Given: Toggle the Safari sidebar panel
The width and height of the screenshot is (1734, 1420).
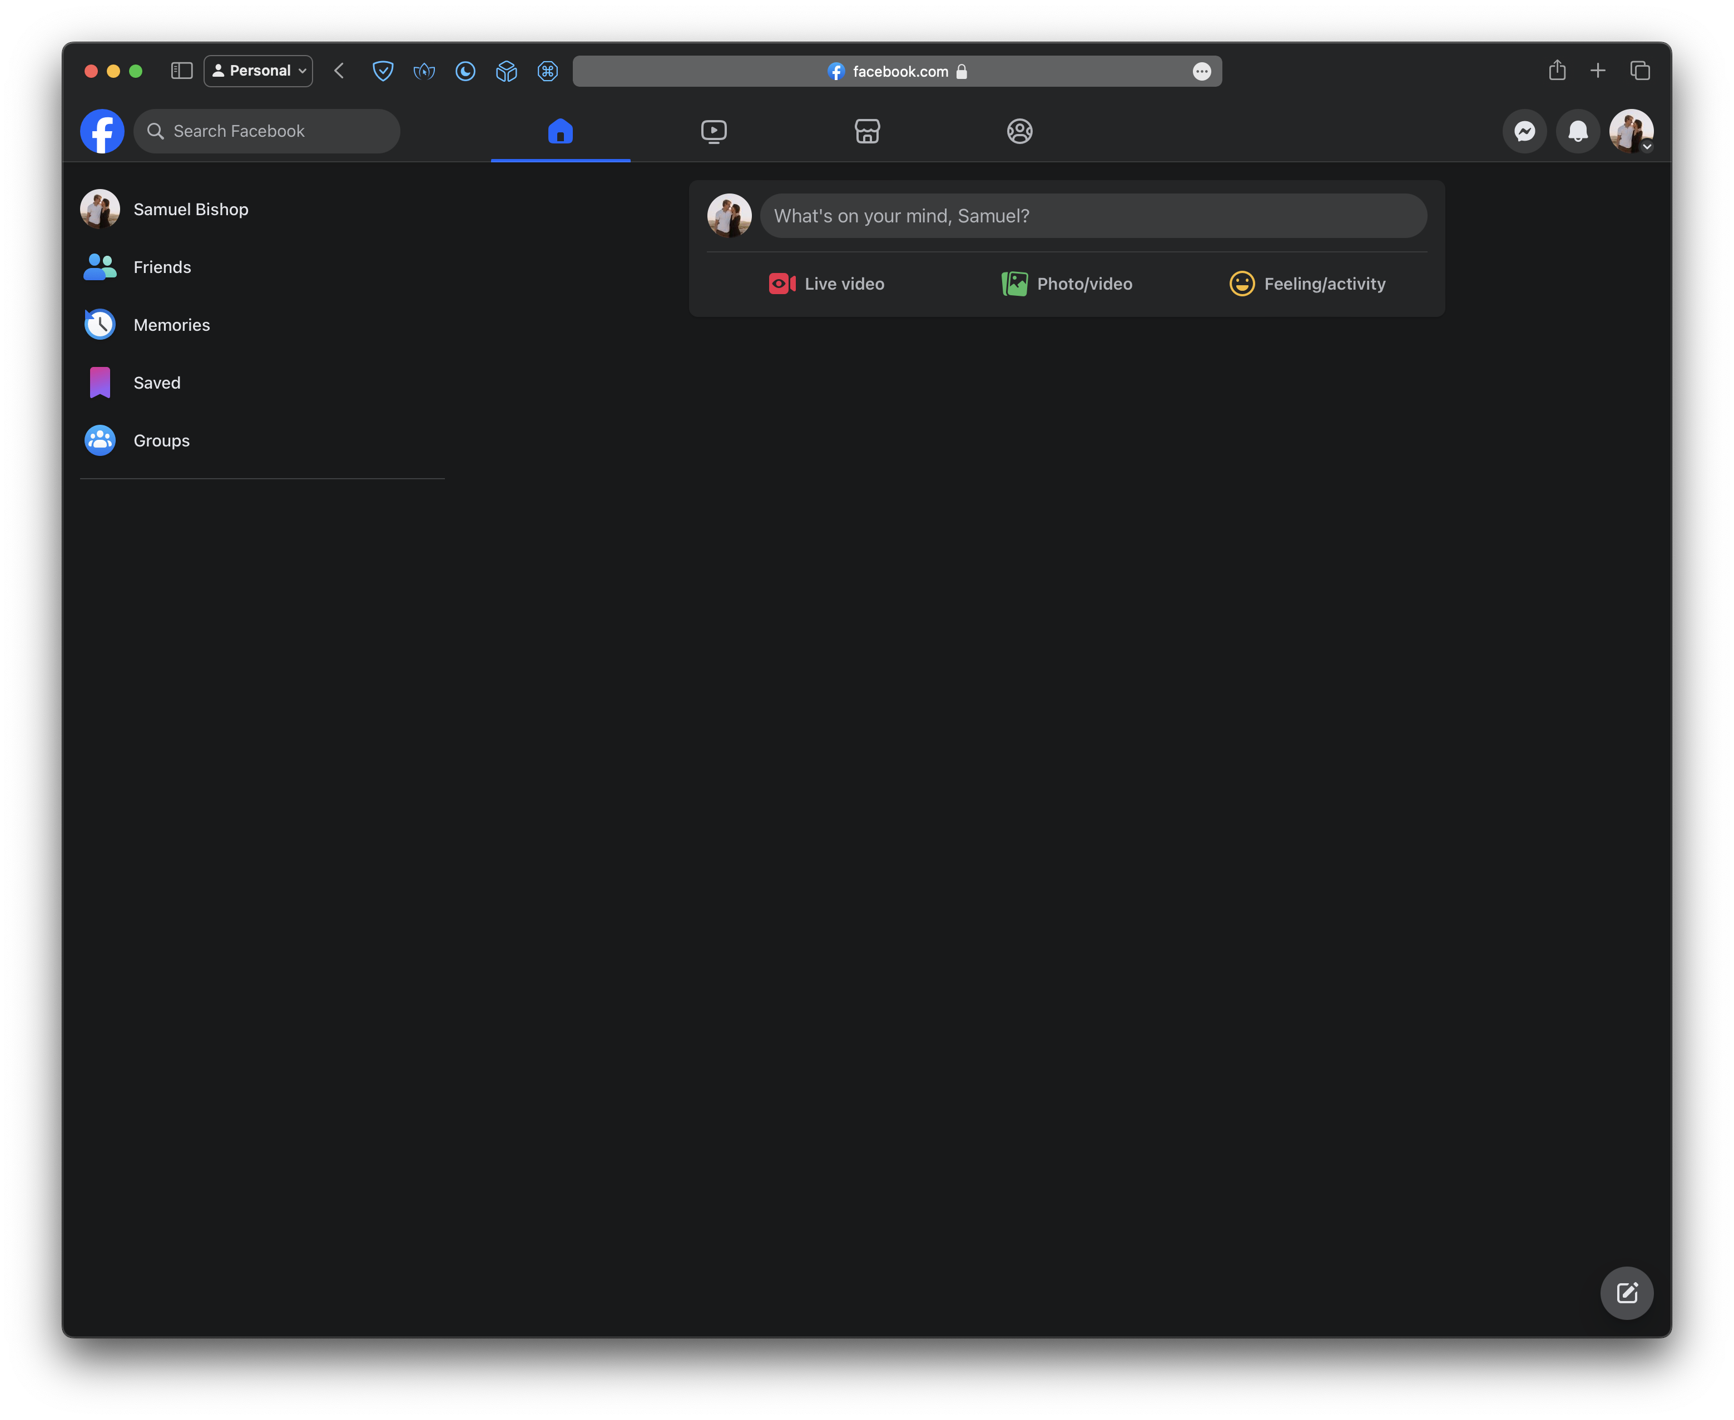Looking at the screenshot, I should (181, 71).
